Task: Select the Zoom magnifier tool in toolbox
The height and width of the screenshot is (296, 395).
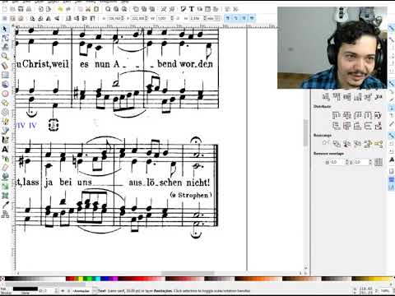Action: (5, 56)
